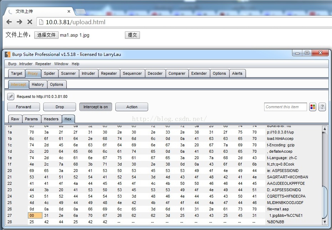Open the Intruder menu in menu bar
Image resolution: width=332 pixels, height=230 pixels.
coord(26,64)
